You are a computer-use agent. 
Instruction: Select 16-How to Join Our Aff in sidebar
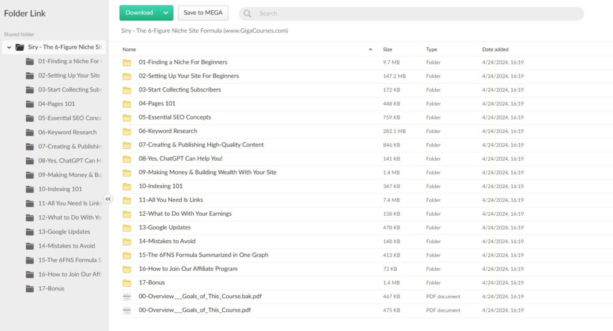pos(69,274)
